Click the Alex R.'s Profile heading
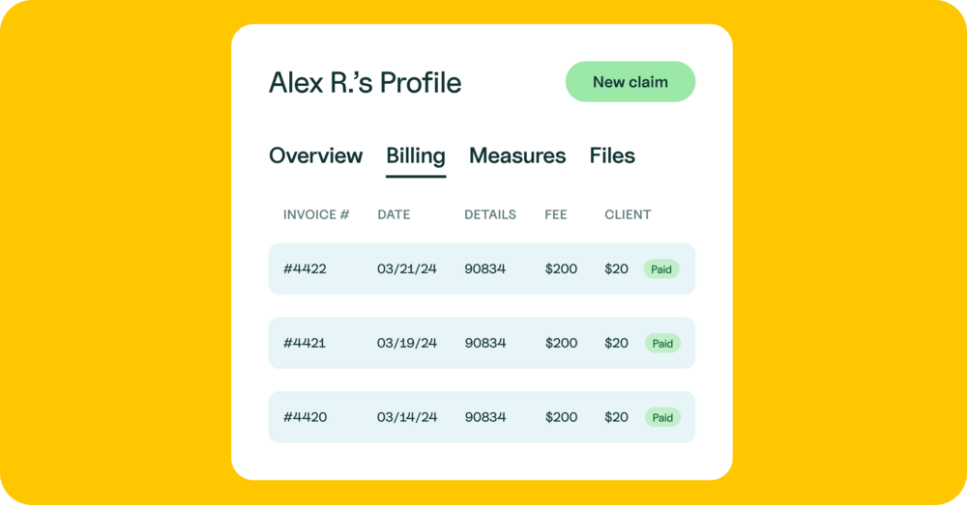Viewport: 967px width, 505px height. (365, 83)
